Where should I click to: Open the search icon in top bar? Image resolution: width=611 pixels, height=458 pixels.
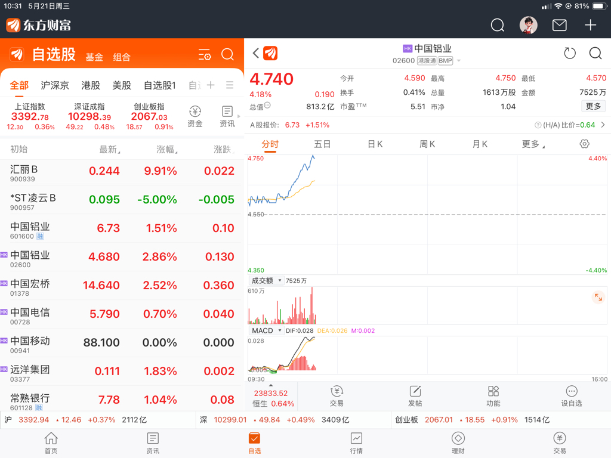coord(497,25)
